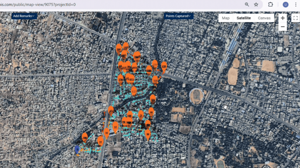The height and width of the screenshot is (168, 300).
Task: Toggle fullscreen map view
Action: (x=295, y=18)
